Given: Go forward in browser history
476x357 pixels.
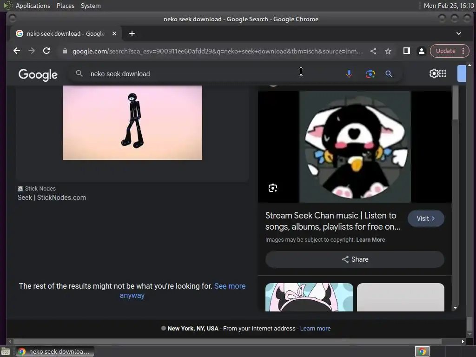Looking at the screenshot, I should [32, 51].
